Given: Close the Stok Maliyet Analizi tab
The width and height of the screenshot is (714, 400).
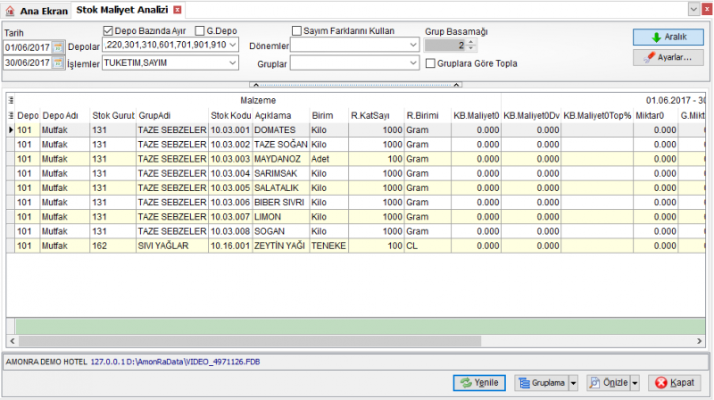Looking at the screenshot, I should [x=178, y=10].
